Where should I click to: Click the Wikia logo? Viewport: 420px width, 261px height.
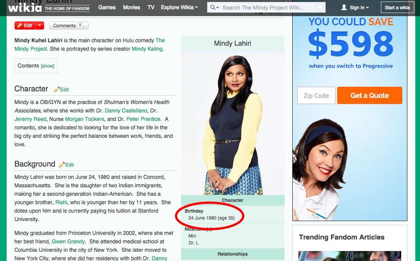[x=25, y=8]
